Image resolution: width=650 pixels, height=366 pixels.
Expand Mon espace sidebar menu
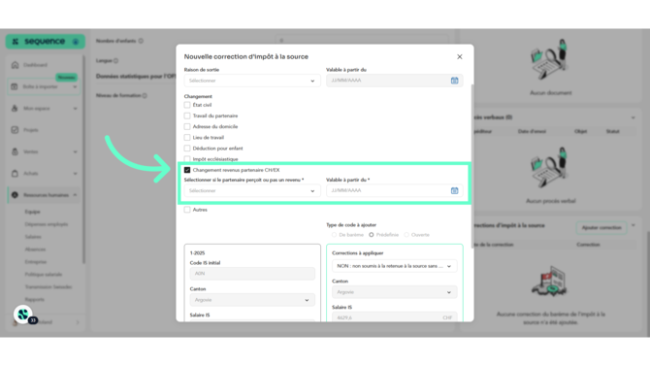pyautogui.click(x=75, y=109)
